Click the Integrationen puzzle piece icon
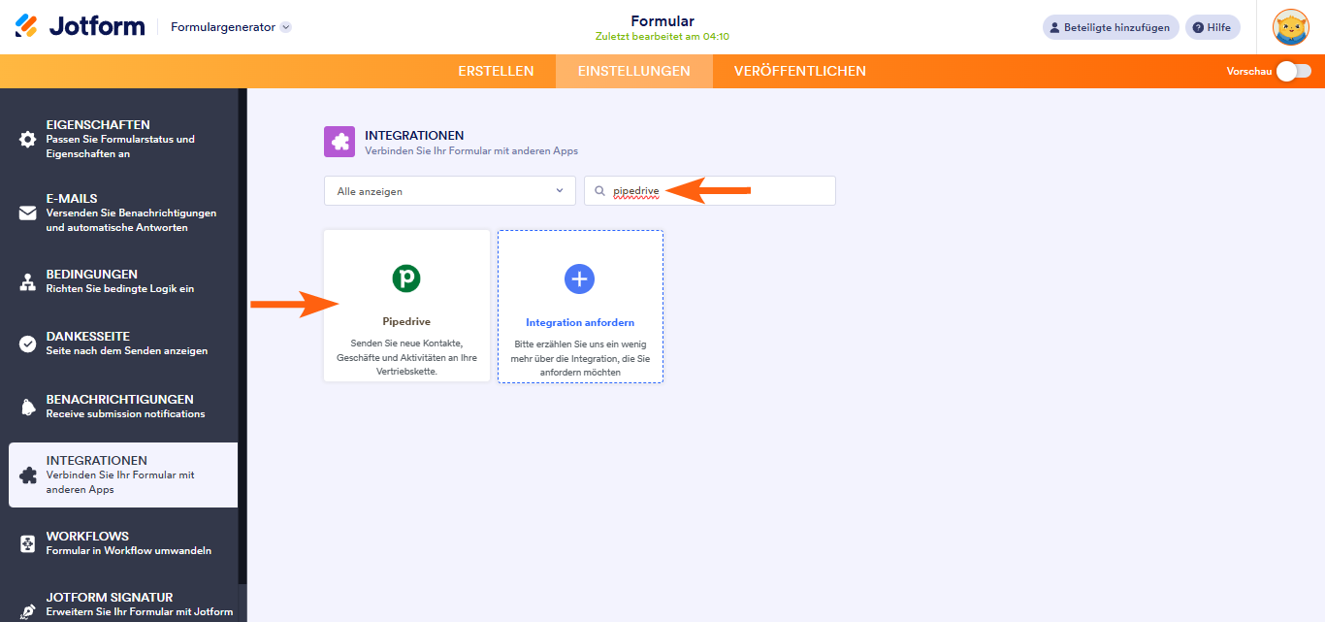The width and height of the screenshot is (1325, 622). coord(28,475)
